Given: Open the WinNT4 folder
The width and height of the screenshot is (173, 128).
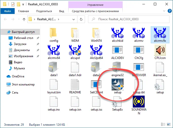Looking at the screenshot, I should tap(96, 35).
